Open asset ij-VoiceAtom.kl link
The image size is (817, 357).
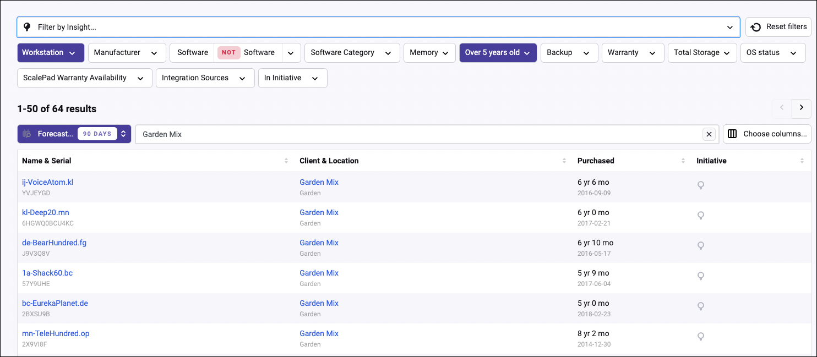47,182
